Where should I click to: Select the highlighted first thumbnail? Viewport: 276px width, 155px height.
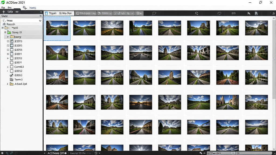[x=57, y=29]
